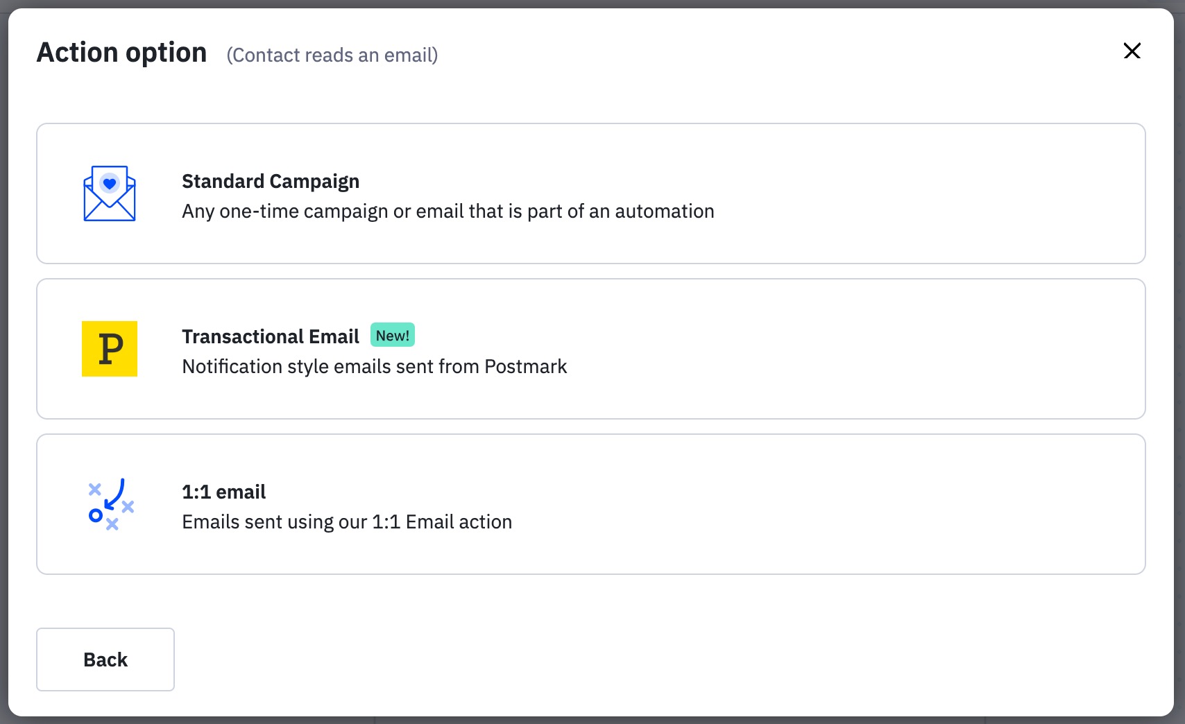The height and width of the screenshot is (724, 1185).
Task: Click the word "Postmark" in the description
Action: (x=525, y=367)
